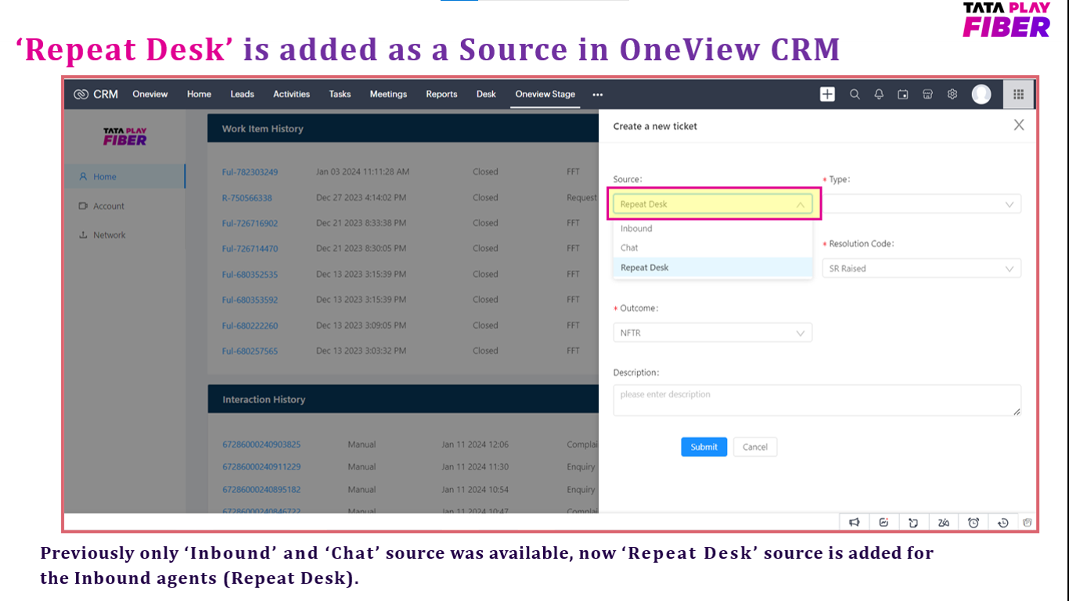
Task: Open the Source dropdown showing Repeat Desk
Action: (x=712, y=204)
